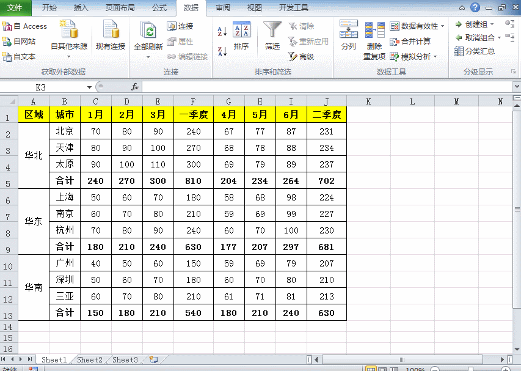Click the 属性 properties icon
The height and width of the screenshot is (371, 521).
click(x=172, y=41)
